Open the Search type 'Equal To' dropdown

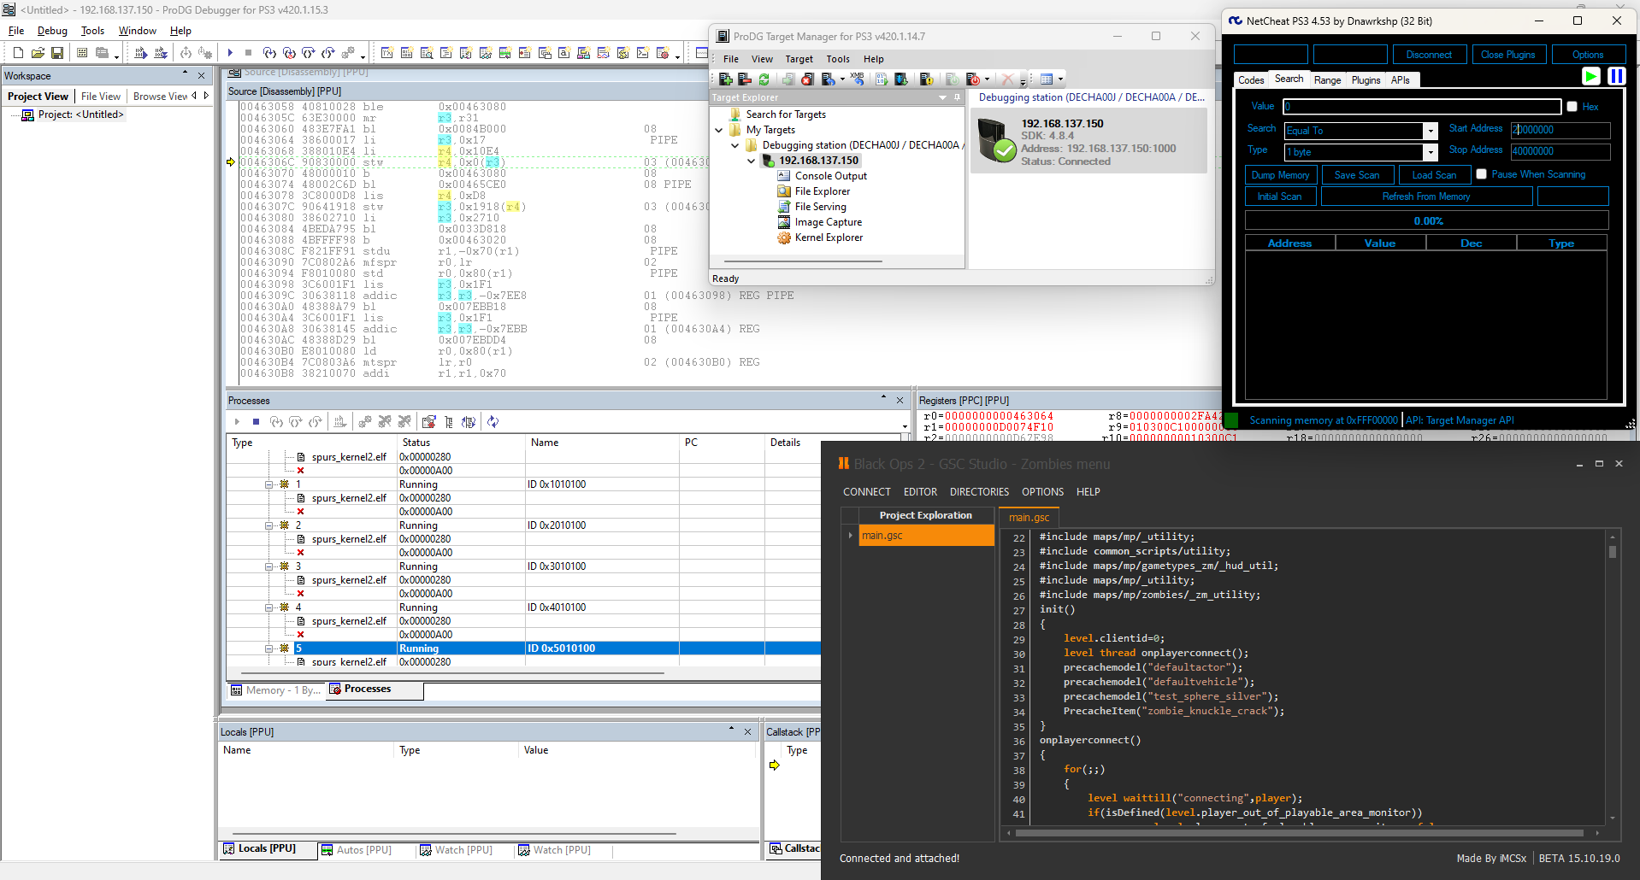point(1431,131)
